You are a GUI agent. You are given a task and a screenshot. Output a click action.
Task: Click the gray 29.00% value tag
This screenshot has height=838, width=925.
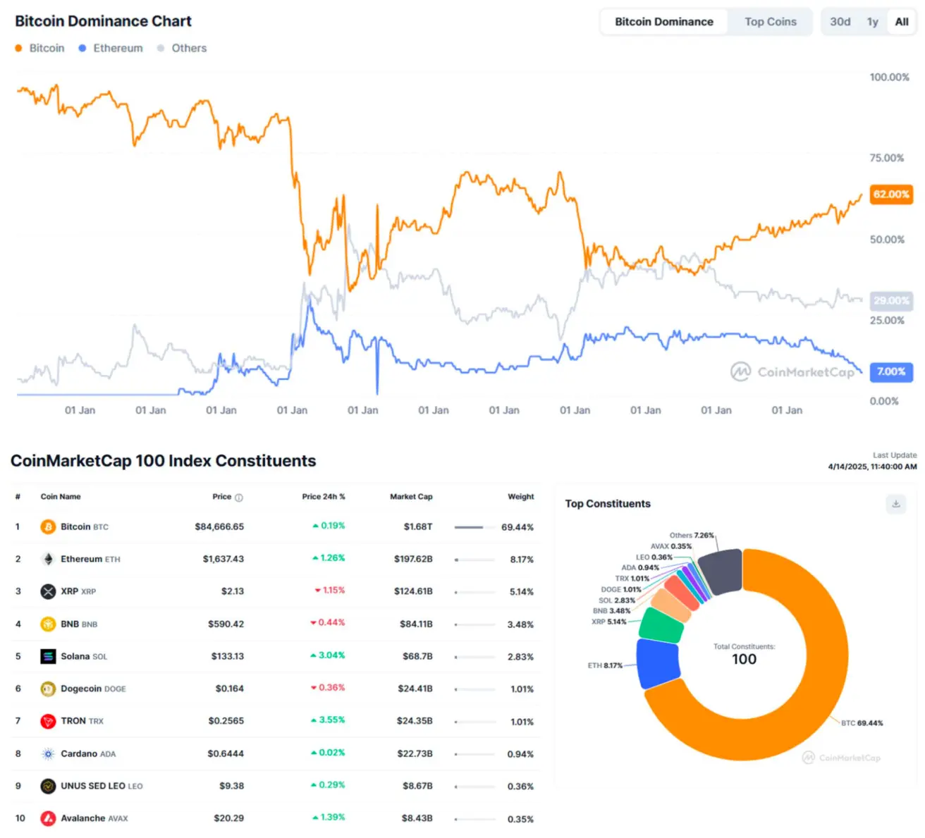[x=891, y=301]
